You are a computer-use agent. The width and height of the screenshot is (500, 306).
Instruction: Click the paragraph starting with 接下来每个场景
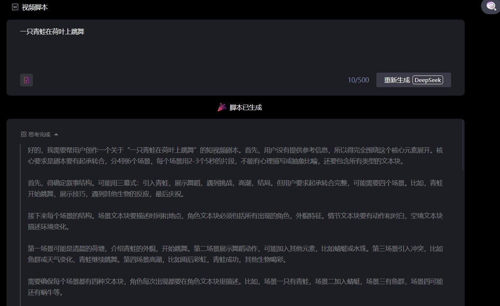235,221
